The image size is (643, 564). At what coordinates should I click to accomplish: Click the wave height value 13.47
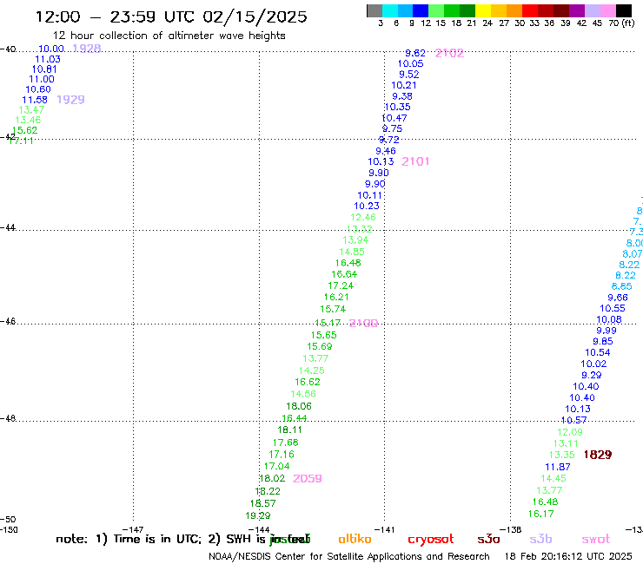[31, 110]
